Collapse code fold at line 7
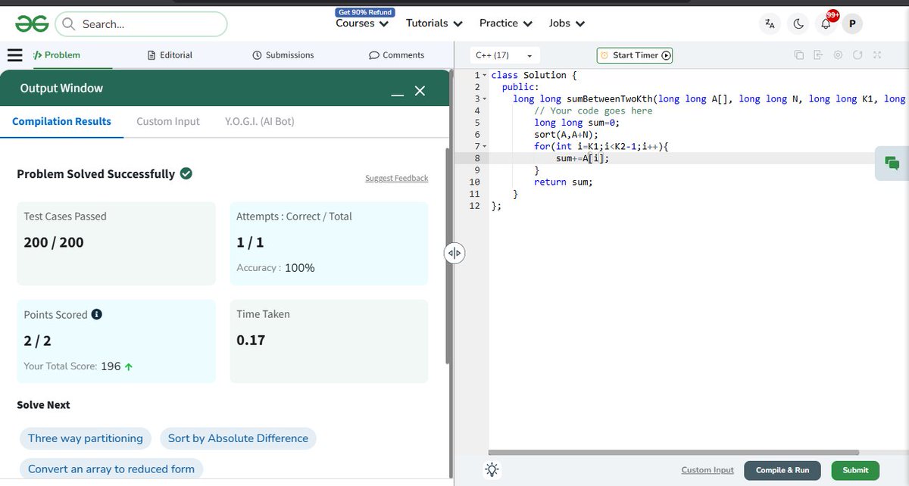Image resolution: width=909 pixels, height=486 pixels. pyautogui.click(x=484, y=147)
